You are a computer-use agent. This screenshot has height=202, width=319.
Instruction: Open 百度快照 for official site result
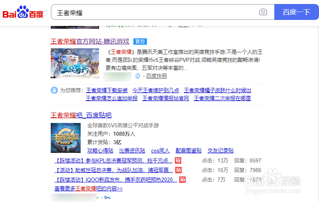pos(157,76)
